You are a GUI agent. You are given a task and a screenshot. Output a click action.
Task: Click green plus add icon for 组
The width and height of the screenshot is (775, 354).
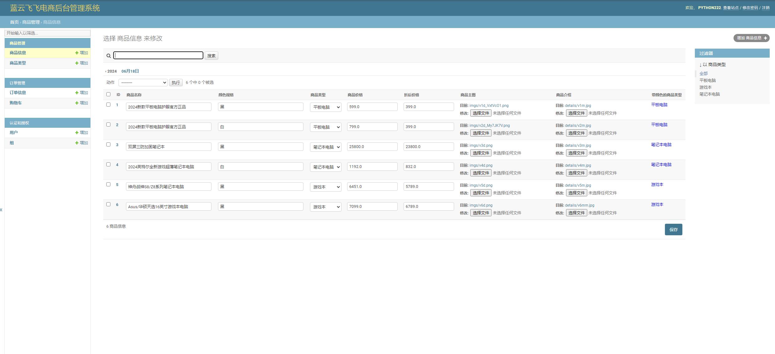coord(77,143)
